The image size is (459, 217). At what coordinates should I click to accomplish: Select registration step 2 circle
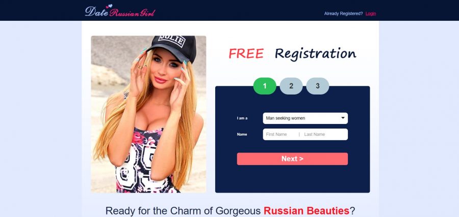point(291,86)
